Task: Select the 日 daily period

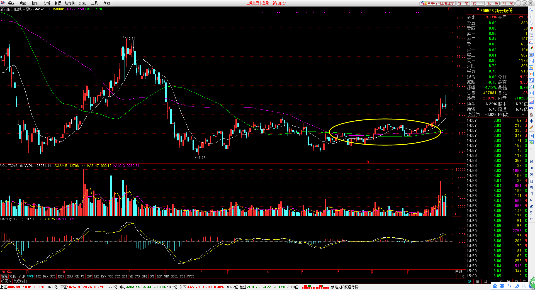Action: coord(531,181)
